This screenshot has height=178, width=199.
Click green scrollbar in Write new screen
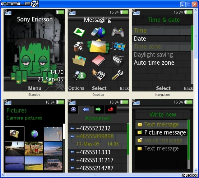(188, 140)
